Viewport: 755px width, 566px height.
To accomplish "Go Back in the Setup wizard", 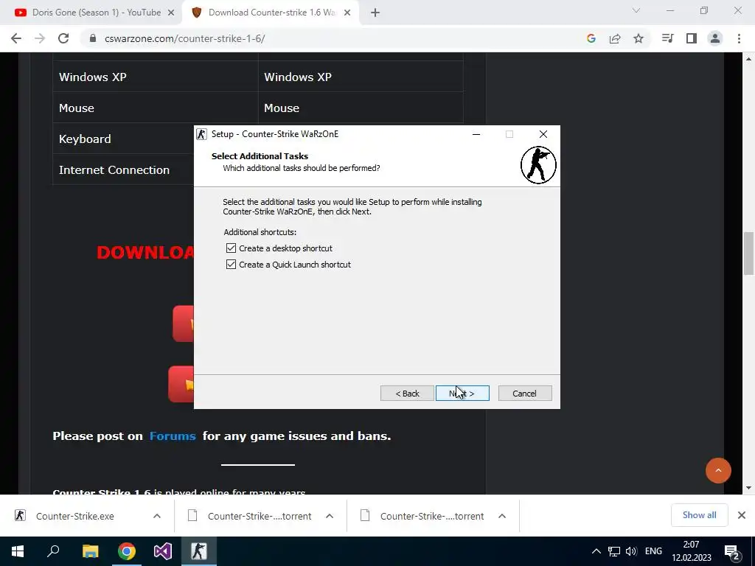I will click(407, 394).
